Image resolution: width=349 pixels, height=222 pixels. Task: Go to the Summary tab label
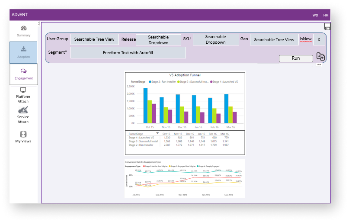pyautogui.click(x=24, y=35)
